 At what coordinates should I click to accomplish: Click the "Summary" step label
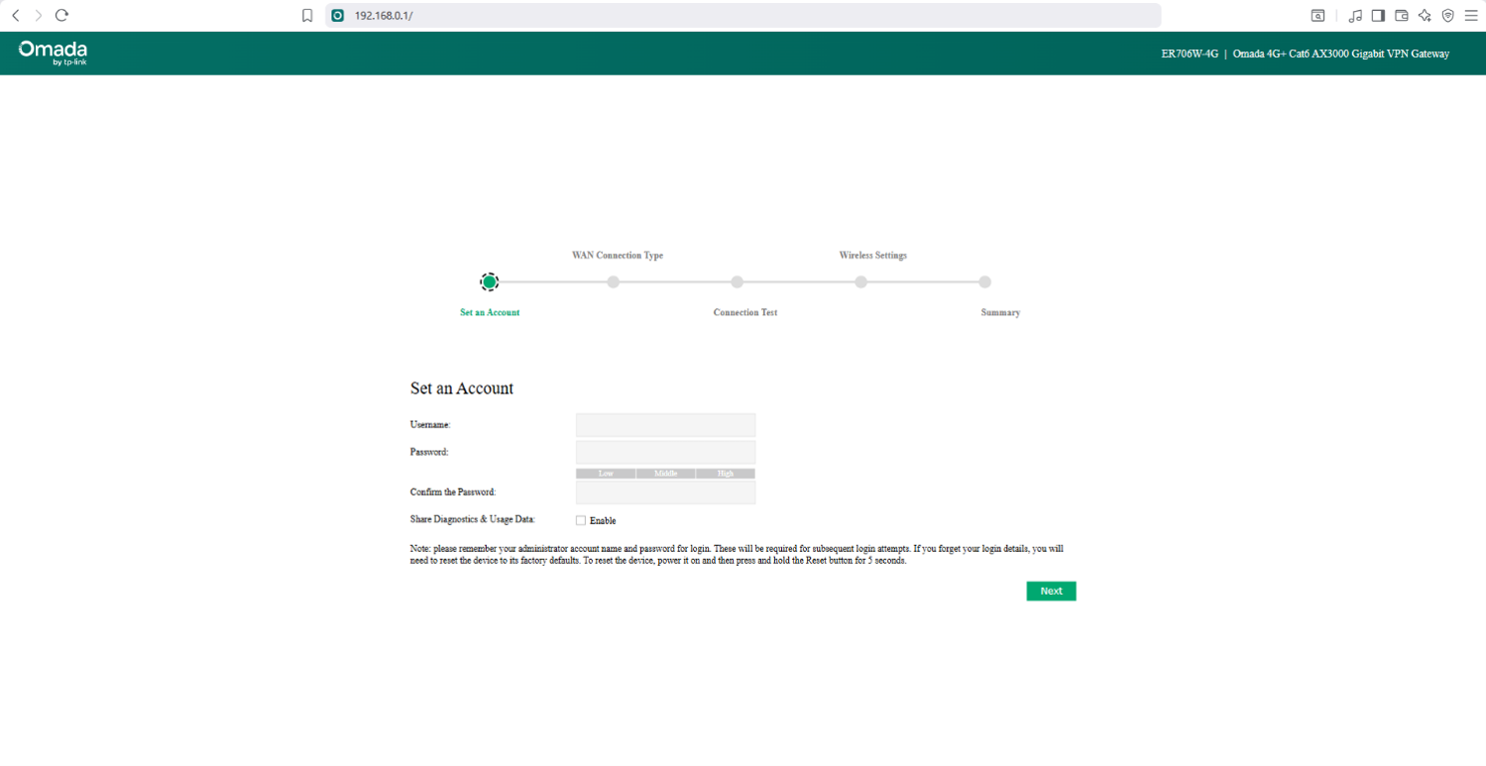pos(1000,312)
